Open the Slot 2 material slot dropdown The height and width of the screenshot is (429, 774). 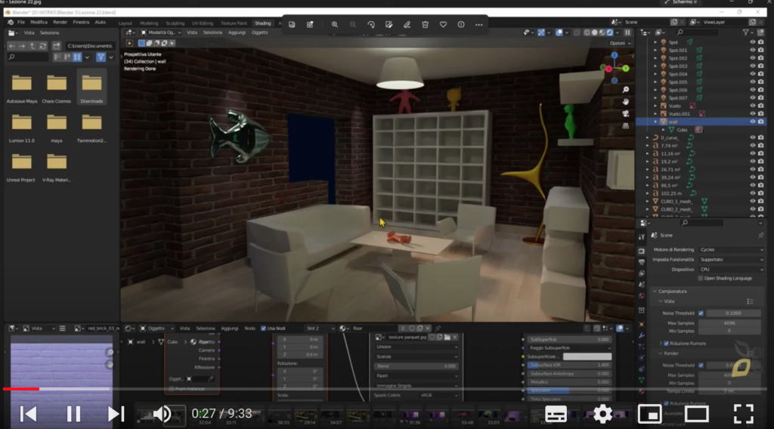(x=320, y=329)
